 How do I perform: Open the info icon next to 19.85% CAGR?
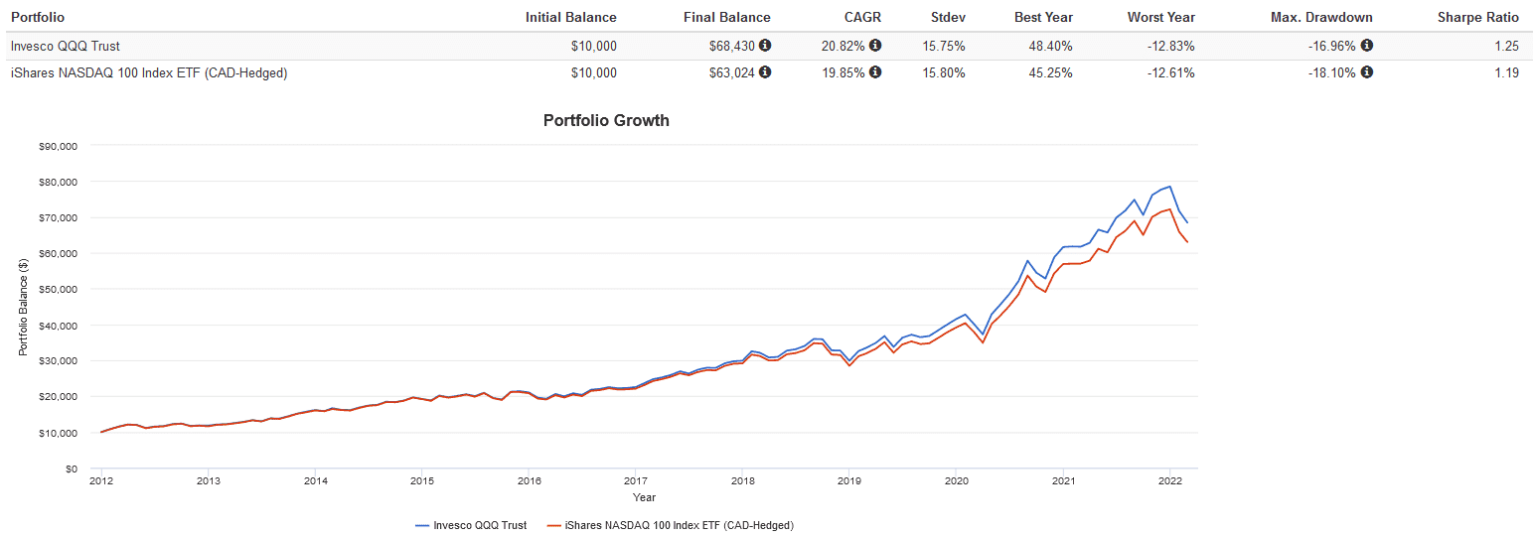pyautogui.click(x=875, y=72)
